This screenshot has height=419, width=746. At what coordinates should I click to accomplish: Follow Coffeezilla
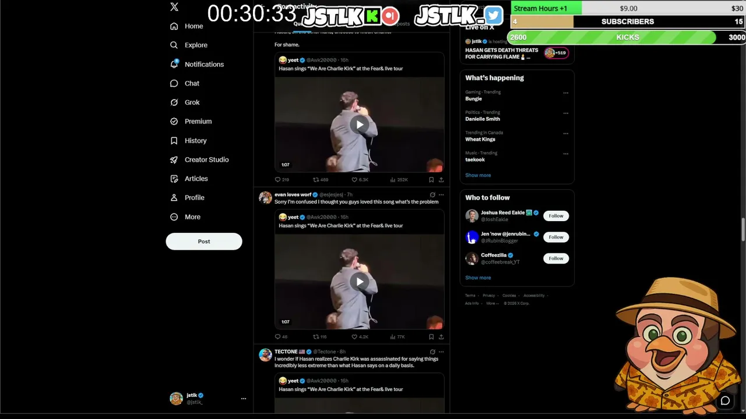coord(556,258)
